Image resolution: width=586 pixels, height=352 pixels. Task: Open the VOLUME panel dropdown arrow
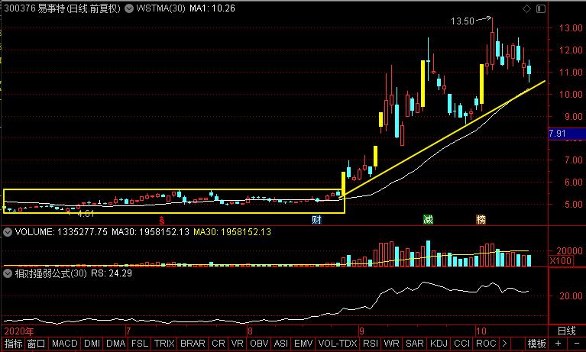pos(7,232)
